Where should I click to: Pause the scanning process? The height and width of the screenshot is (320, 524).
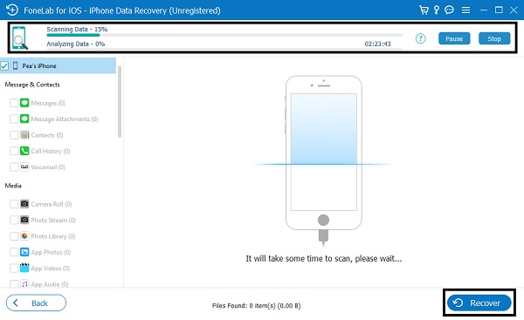[454, 38]
